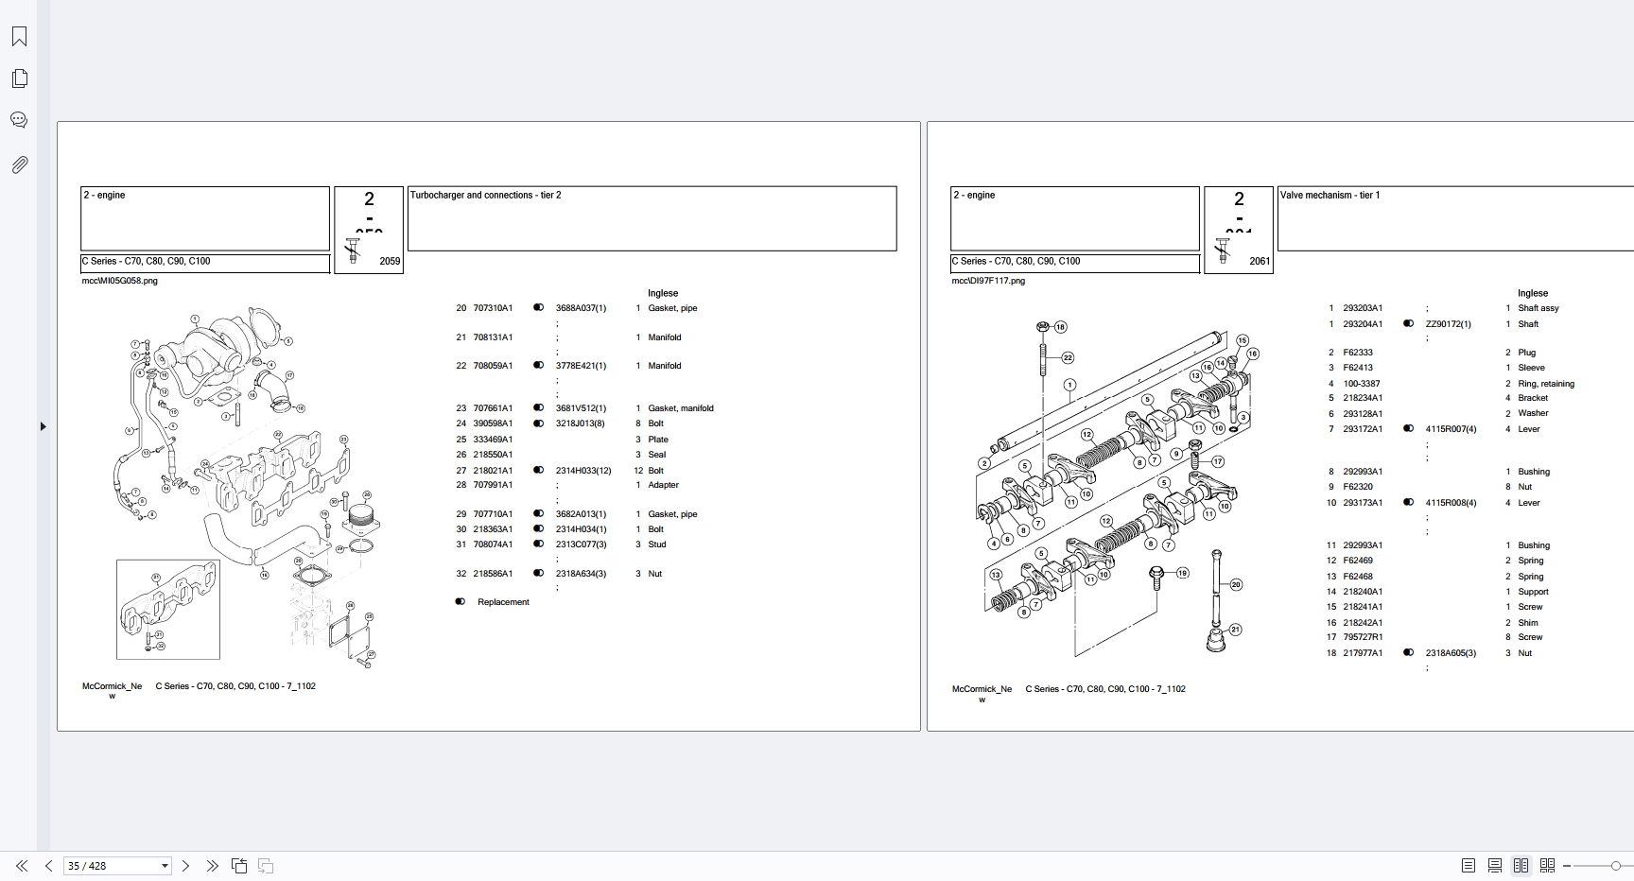Open the page Thumbnails panel

coord(20,78)
